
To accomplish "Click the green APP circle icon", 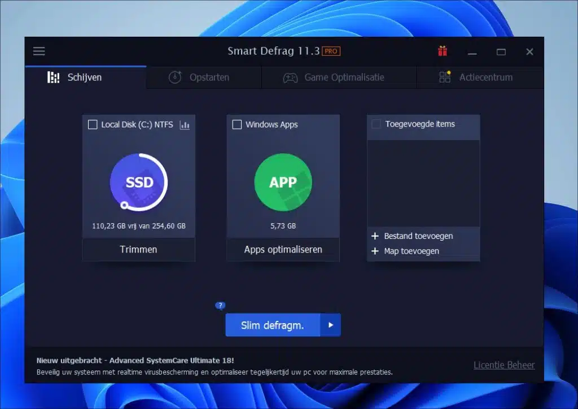I will (x=283, y=182).
